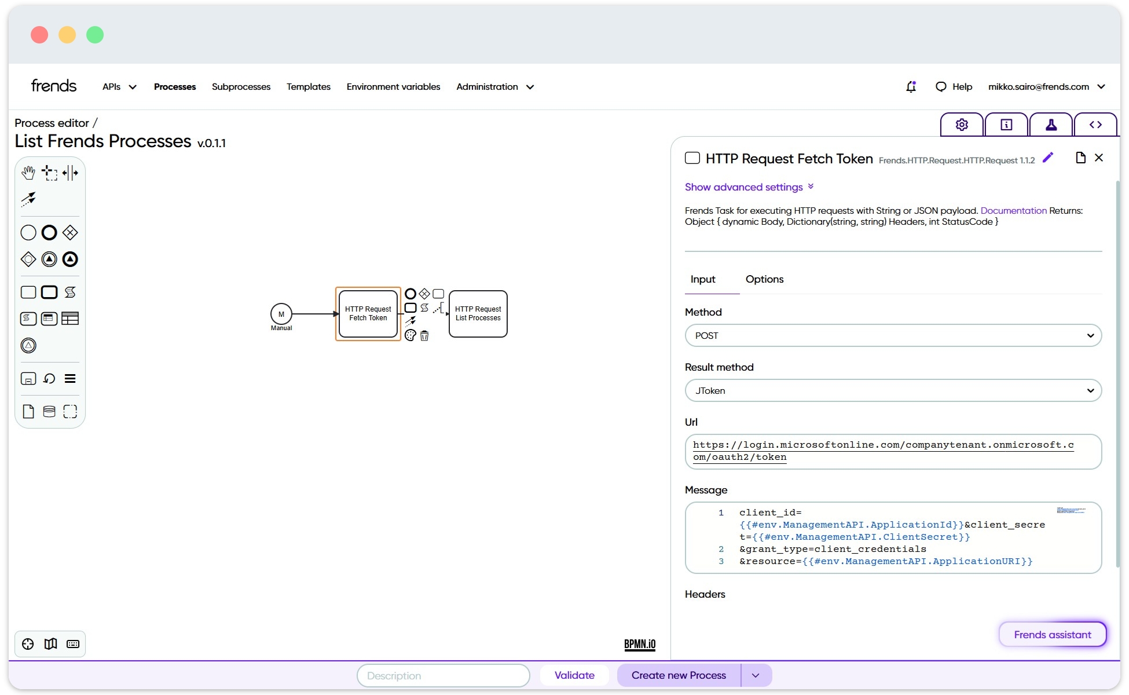The width and height of the screenshot is (1129, 695).
Task: Select the hand tool in the palette
Action: click(28, 172)
